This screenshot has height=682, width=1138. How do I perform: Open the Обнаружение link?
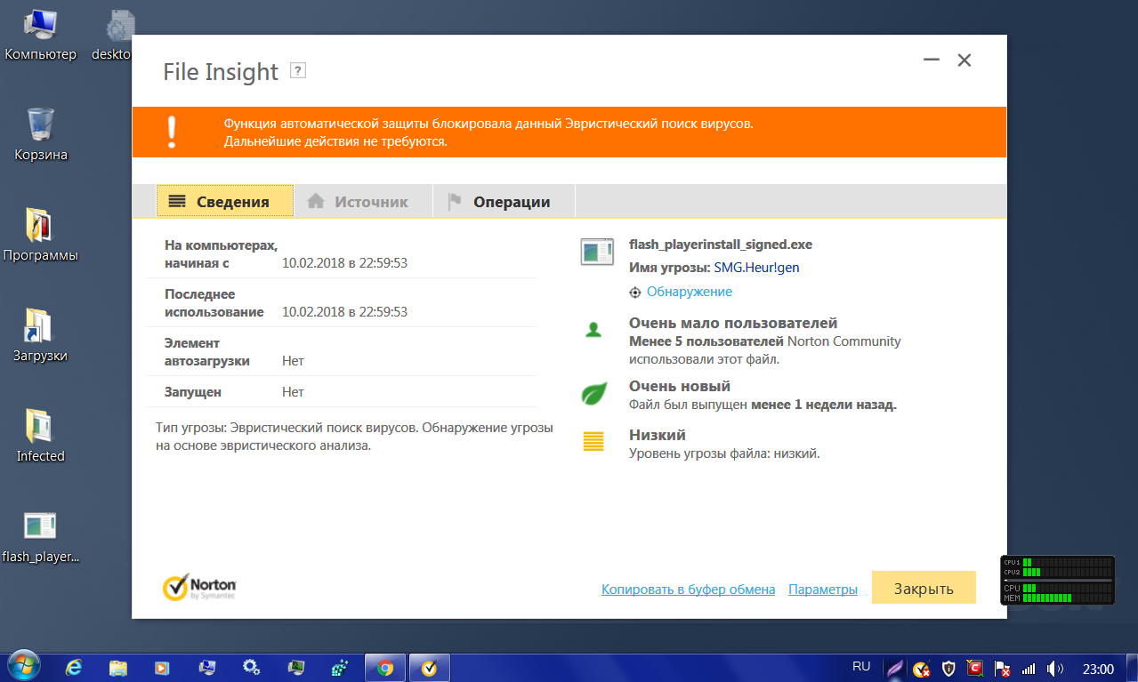pos(690,292)
